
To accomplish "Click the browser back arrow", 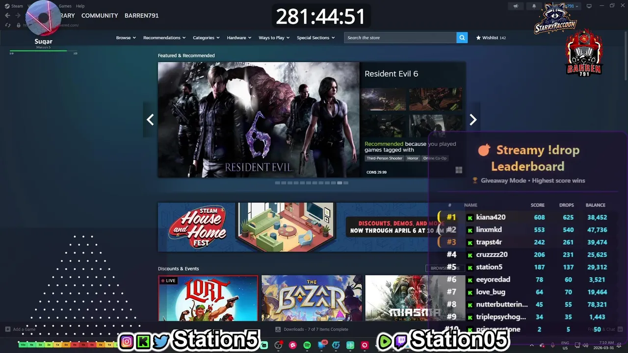I will click(x=7, y=16).
